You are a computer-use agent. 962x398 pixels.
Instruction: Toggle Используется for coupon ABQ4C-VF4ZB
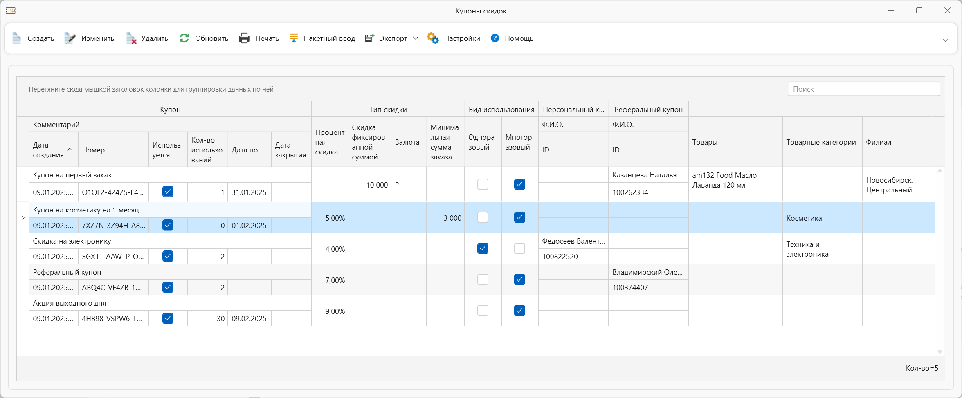tap(168, 287)
